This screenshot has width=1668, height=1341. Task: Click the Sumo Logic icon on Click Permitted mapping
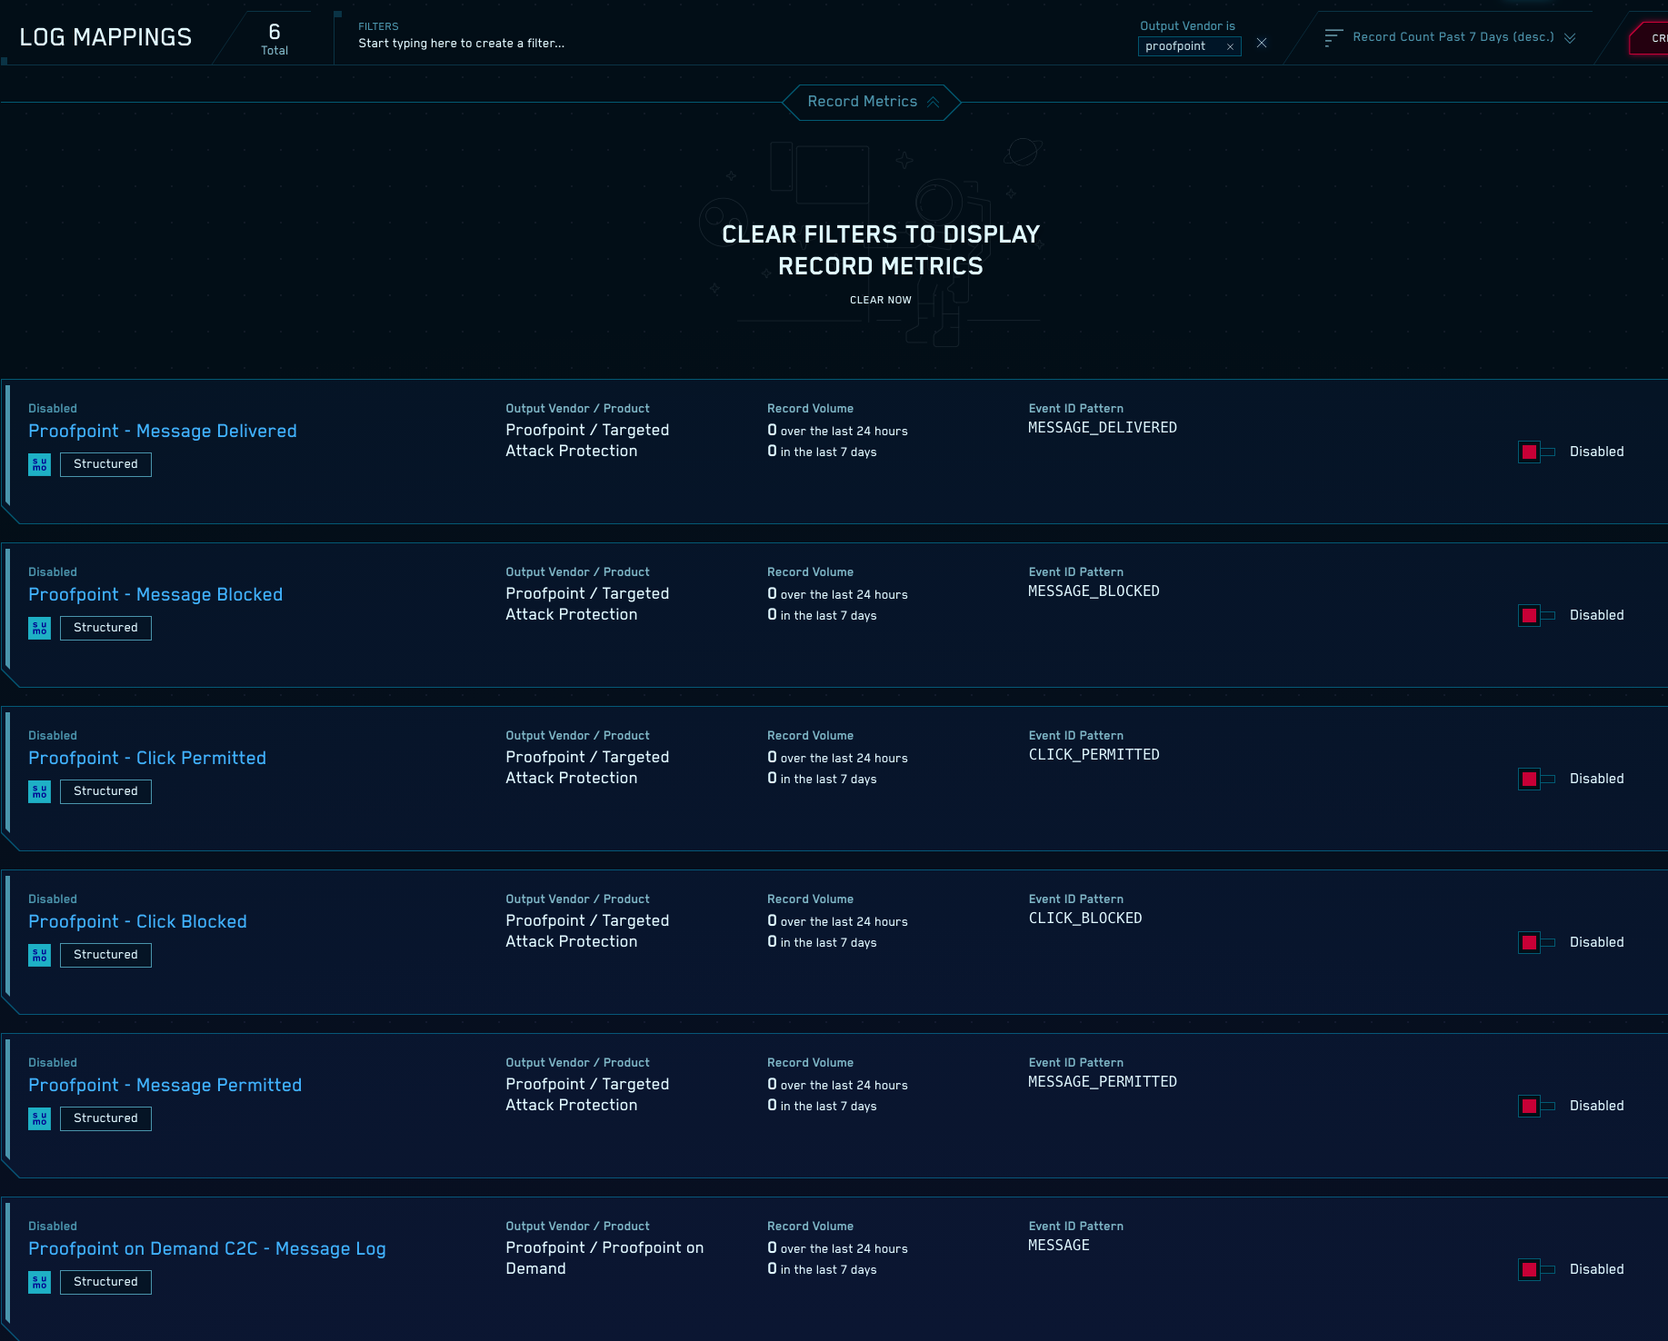coord(39,791)
